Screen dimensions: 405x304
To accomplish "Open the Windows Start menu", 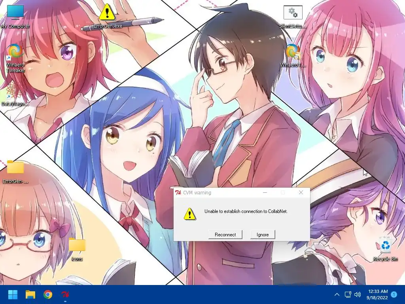I will 13,294.
